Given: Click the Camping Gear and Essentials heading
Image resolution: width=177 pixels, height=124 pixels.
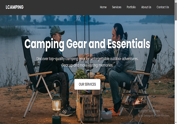Looking at the screenshot, I should click(x=87, y=44).
